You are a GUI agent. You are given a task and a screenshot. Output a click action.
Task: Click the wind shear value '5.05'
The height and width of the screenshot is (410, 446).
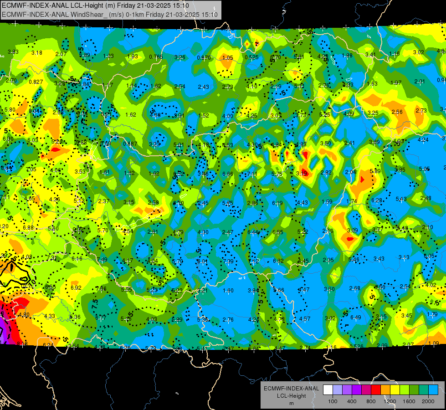(x=425, y=169)
